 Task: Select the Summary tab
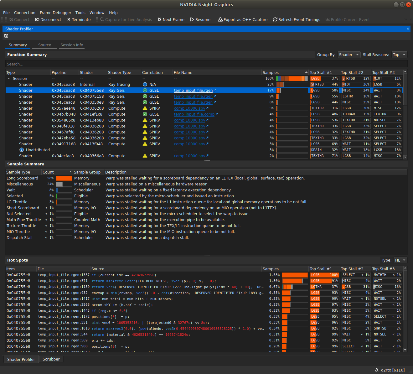tap(18, 45)
